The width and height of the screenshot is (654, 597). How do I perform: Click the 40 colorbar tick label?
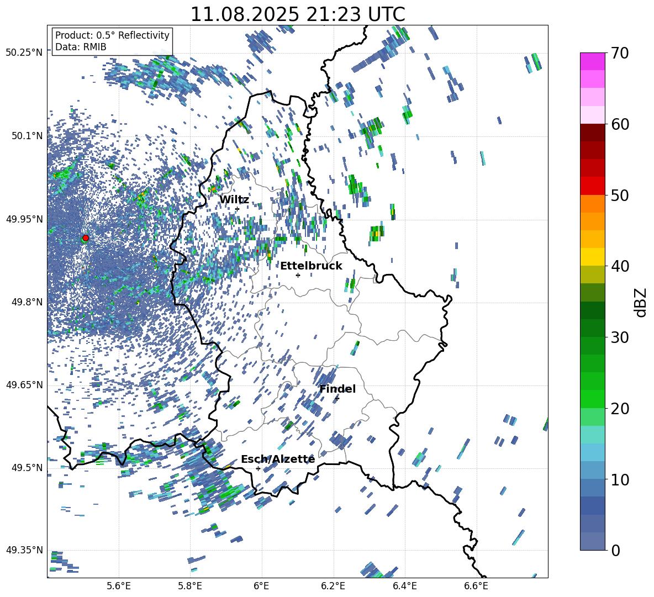click(x=620, y=266)
